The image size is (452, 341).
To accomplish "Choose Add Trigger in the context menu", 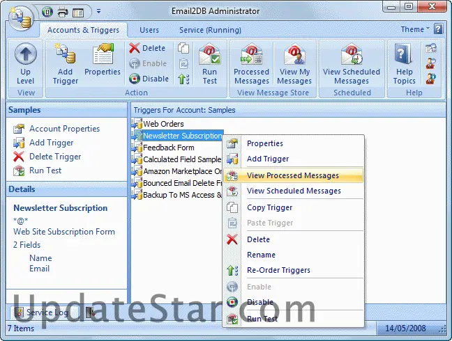I will [294, 159].
